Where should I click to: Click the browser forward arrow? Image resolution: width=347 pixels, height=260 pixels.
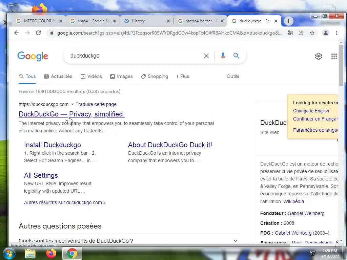[x=27, y=33]
